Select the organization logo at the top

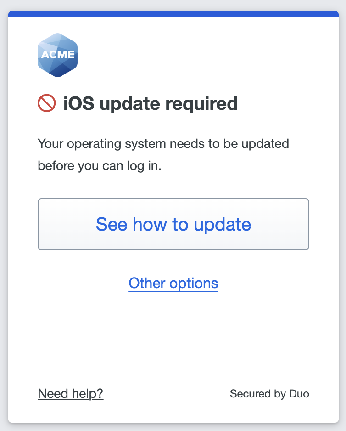click(x=57, y=54)
